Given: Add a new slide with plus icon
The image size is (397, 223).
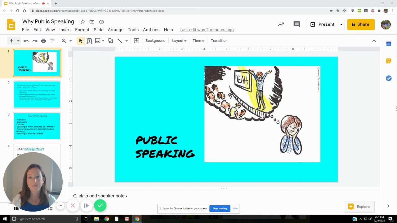Looking at the screenshot, I should tap(11, 41).
